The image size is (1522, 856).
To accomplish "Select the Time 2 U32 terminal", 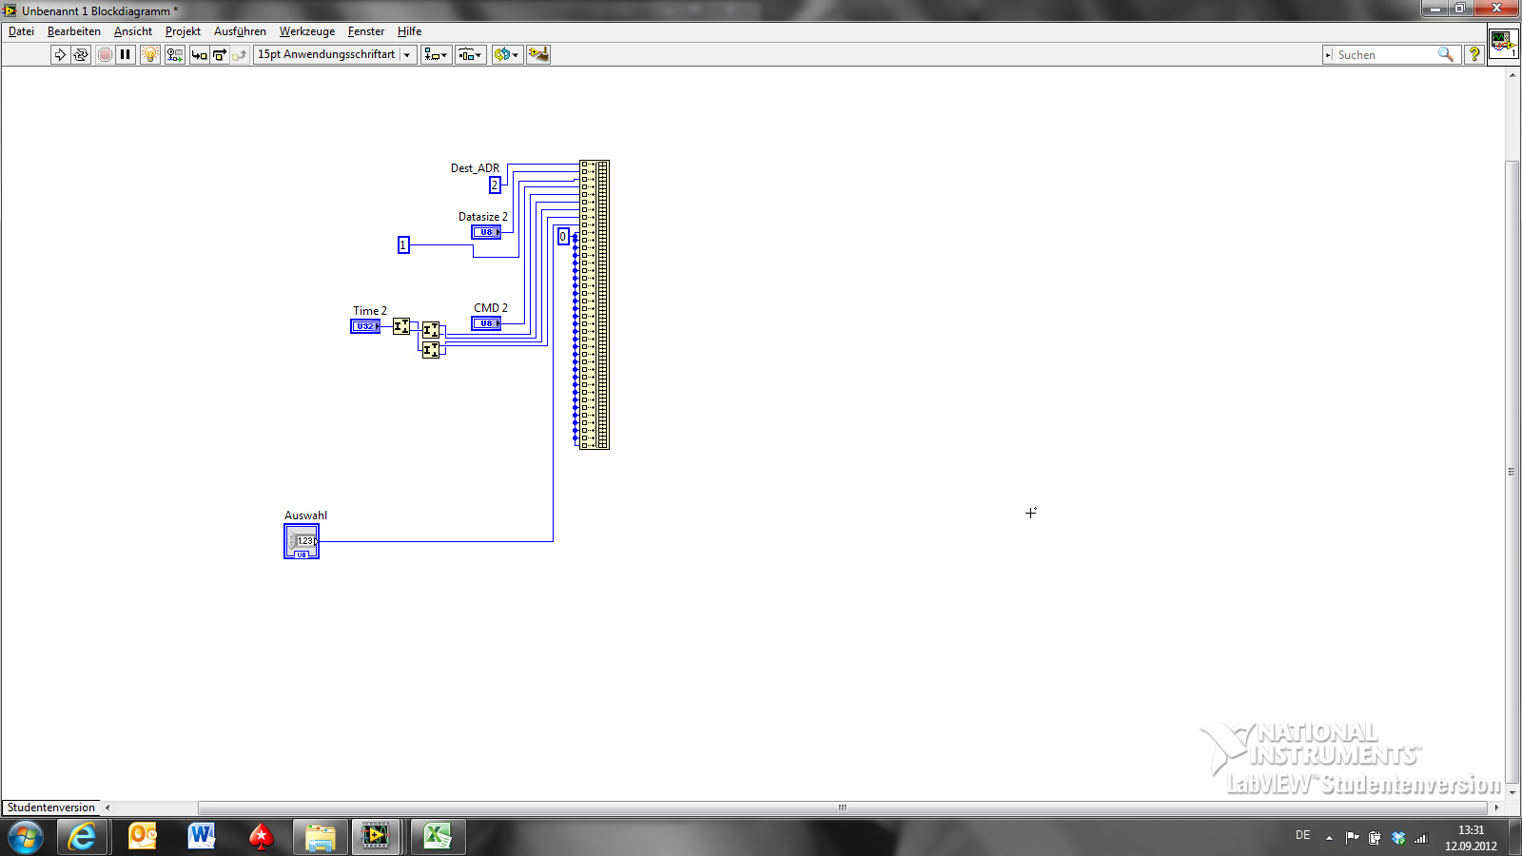I will pyautogui.click(x=365, y=326).
